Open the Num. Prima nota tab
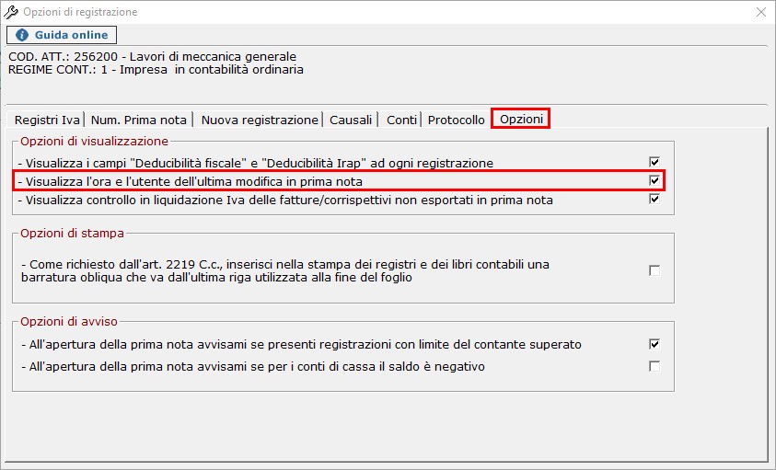Viewport: 776px width, 470px height. 139,120
